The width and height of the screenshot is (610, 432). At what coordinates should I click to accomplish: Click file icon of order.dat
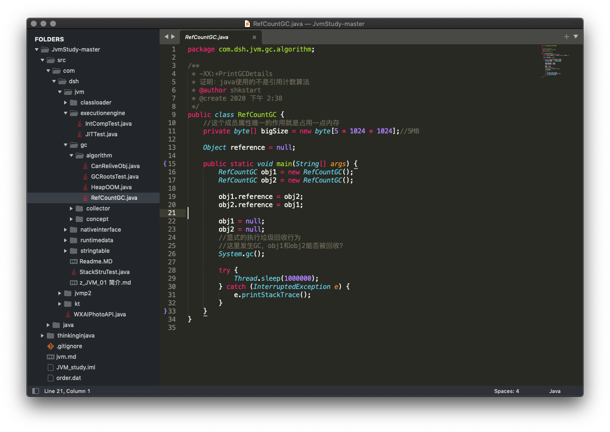point(51,378)
